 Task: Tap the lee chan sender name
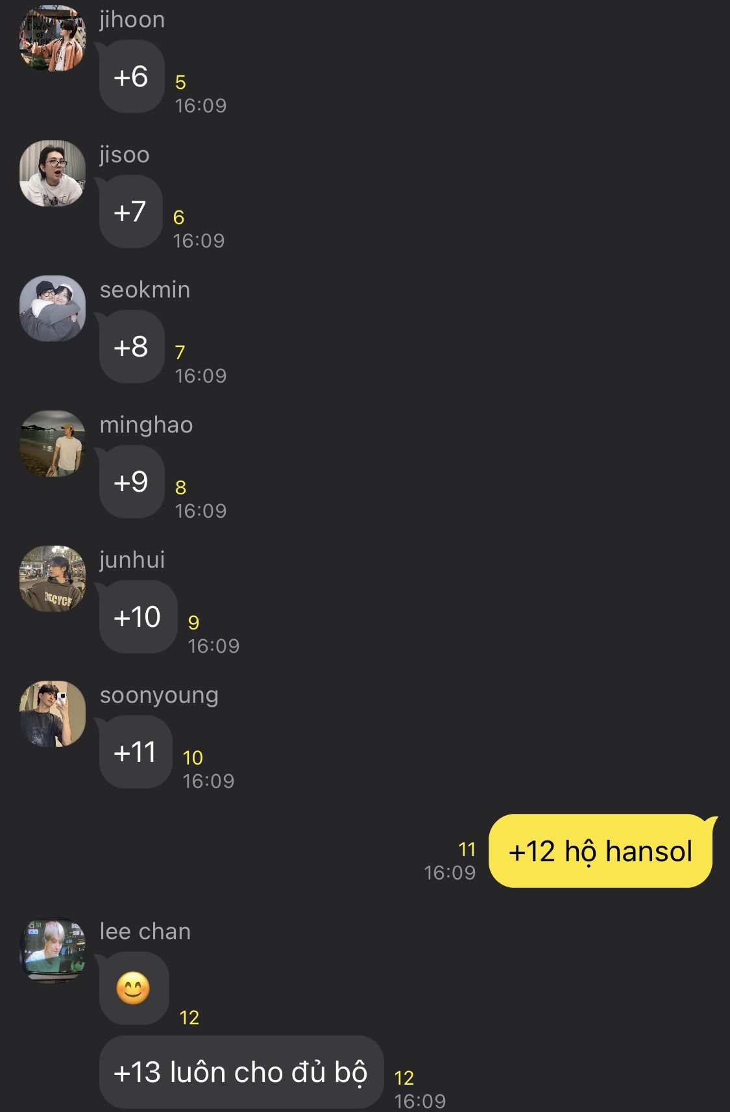pos(145,931)
